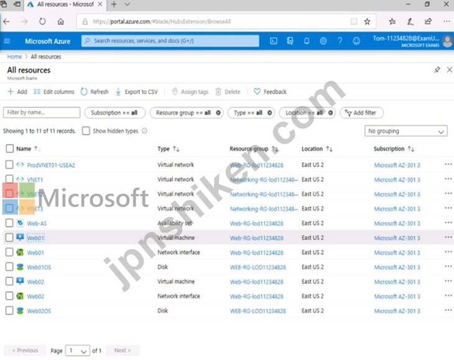Screen dimensions: 454x360
Task: Open browser more options menu
Action: [447, 21]
